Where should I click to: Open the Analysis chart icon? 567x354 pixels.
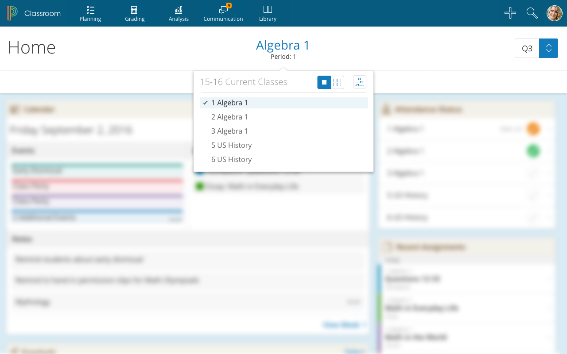[179, 10]
